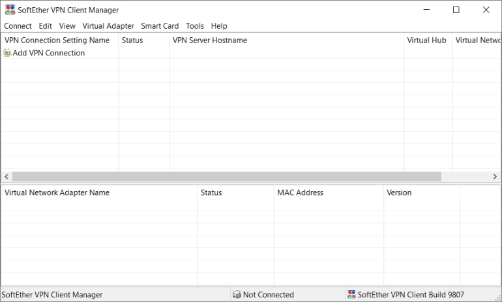Click the VPN Client Build status icon
Screen dimensions: 502x302
coord(351,295)
